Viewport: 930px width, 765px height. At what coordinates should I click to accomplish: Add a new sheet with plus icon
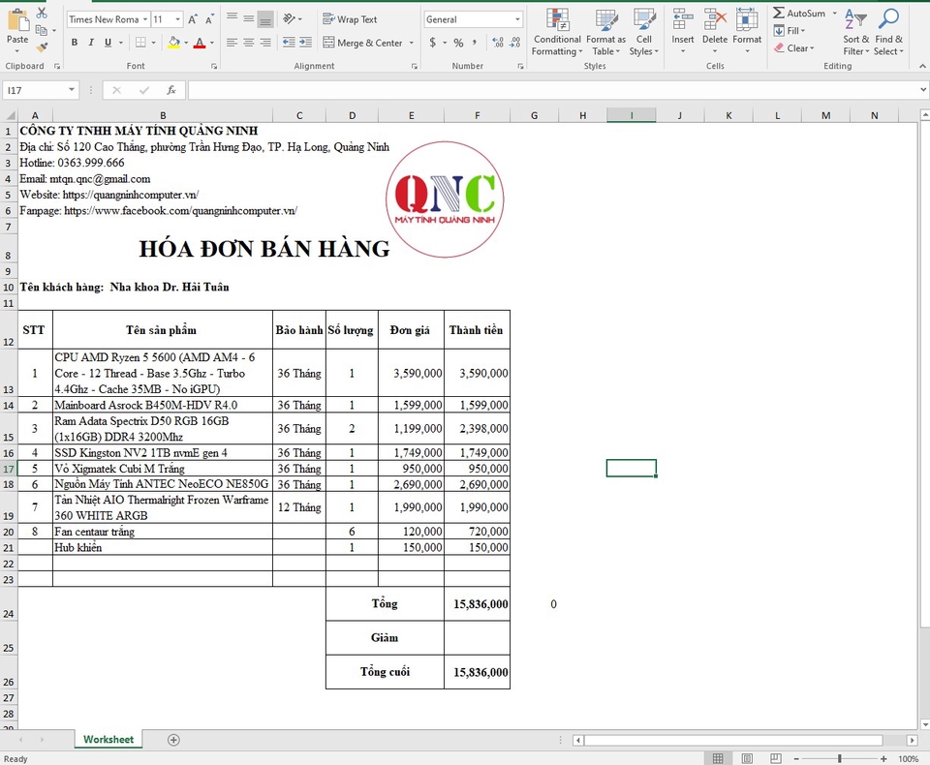[x=173, y=740]
